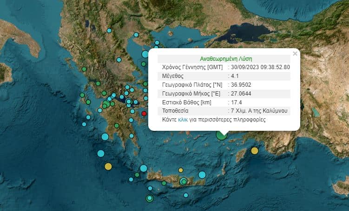349x211 pixels.
Task: Click the red earthquake marker near Athens
Action: click(144, 114)
